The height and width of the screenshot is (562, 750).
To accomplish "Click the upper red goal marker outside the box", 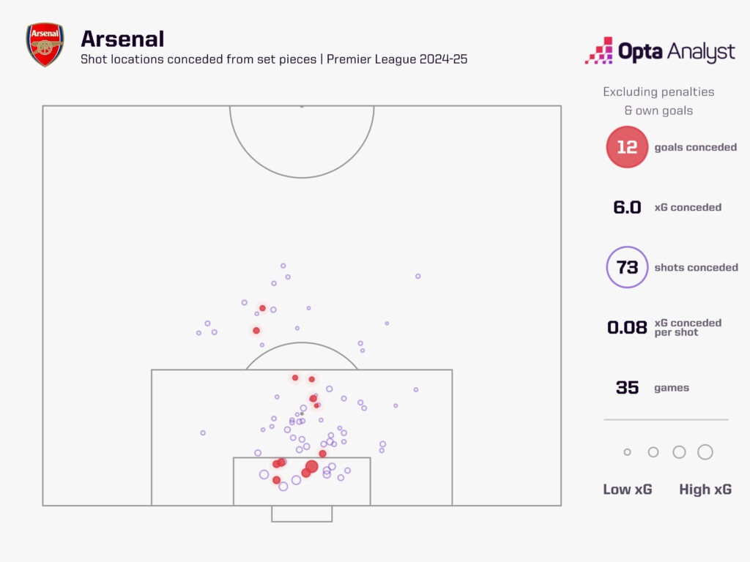I will point(263,308).
